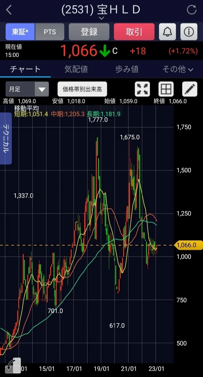This screenshot has height=377, width=203.
Task: Tap the 登録 button
Action: pyautogui.click(x=89, y=32)
